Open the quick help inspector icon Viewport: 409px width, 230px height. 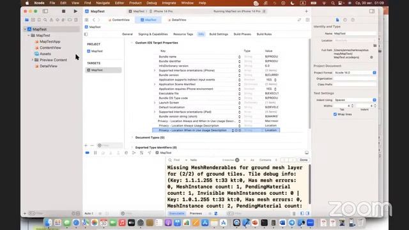point(353,20)
